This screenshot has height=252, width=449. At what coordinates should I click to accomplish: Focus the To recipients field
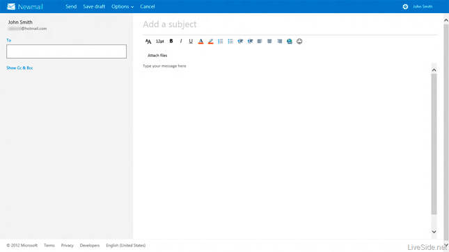pos(66,51)
